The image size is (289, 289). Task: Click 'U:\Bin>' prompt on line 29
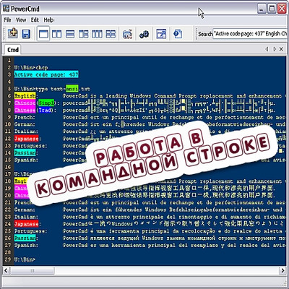tap(25, 259)
